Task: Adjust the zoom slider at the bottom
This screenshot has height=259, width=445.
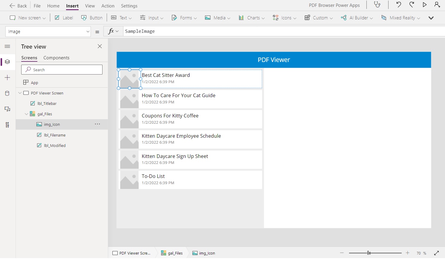Action: point(369,253)
